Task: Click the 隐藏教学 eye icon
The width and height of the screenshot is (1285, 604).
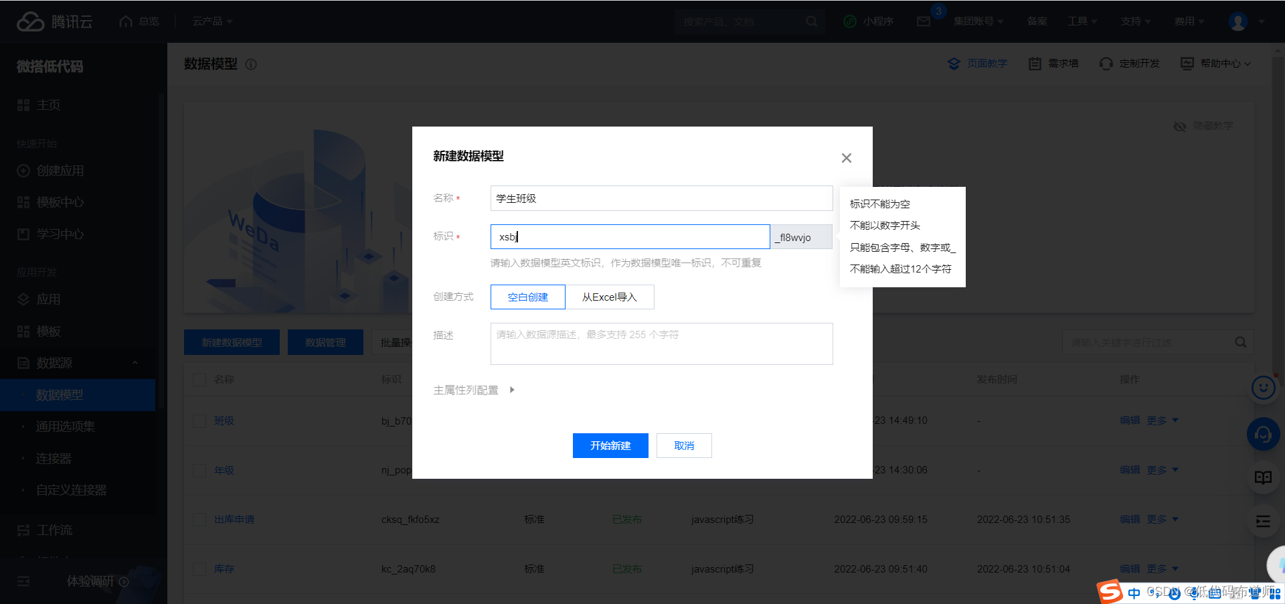Action: [x=1180, y=126]
